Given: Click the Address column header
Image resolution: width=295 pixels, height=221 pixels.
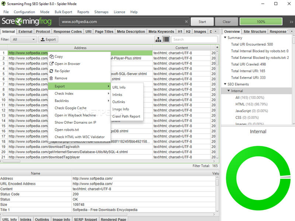Looking at the screenshot, I should 80,48.
